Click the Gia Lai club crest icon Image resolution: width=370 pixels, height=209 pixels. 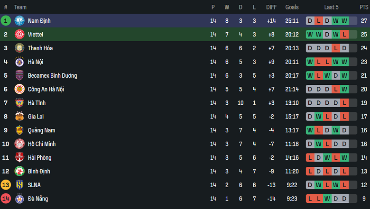(19, 117)
